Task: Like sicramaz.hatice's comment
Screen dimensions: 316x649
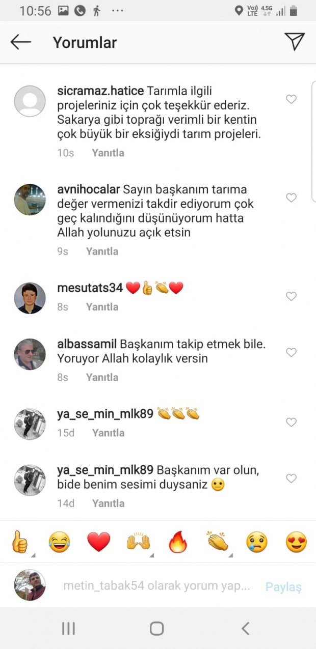Action: click(291, 100)
